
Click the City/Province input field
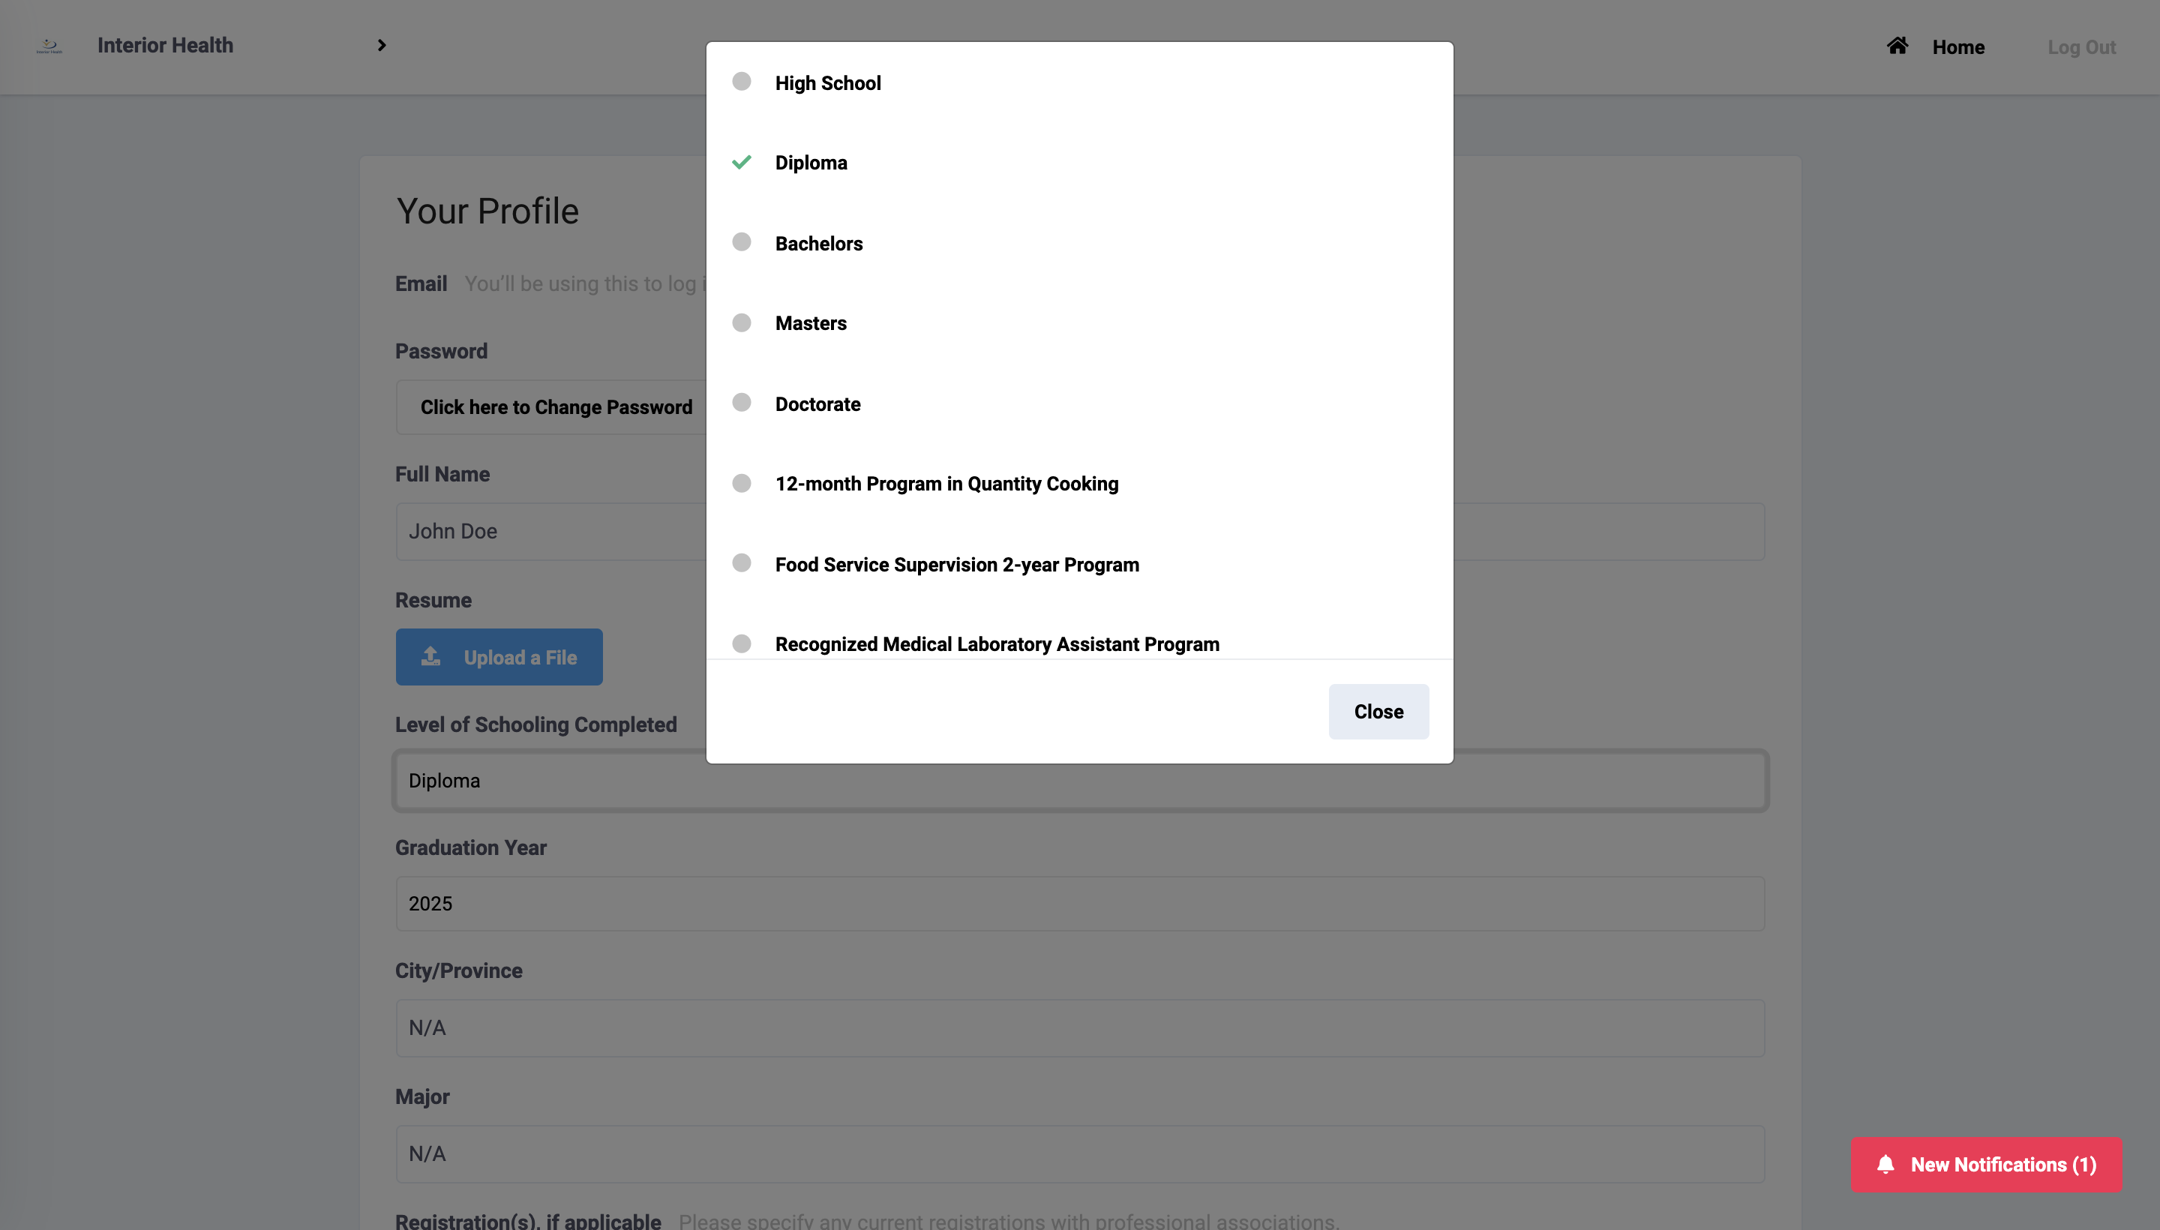pos(1081,1028)
